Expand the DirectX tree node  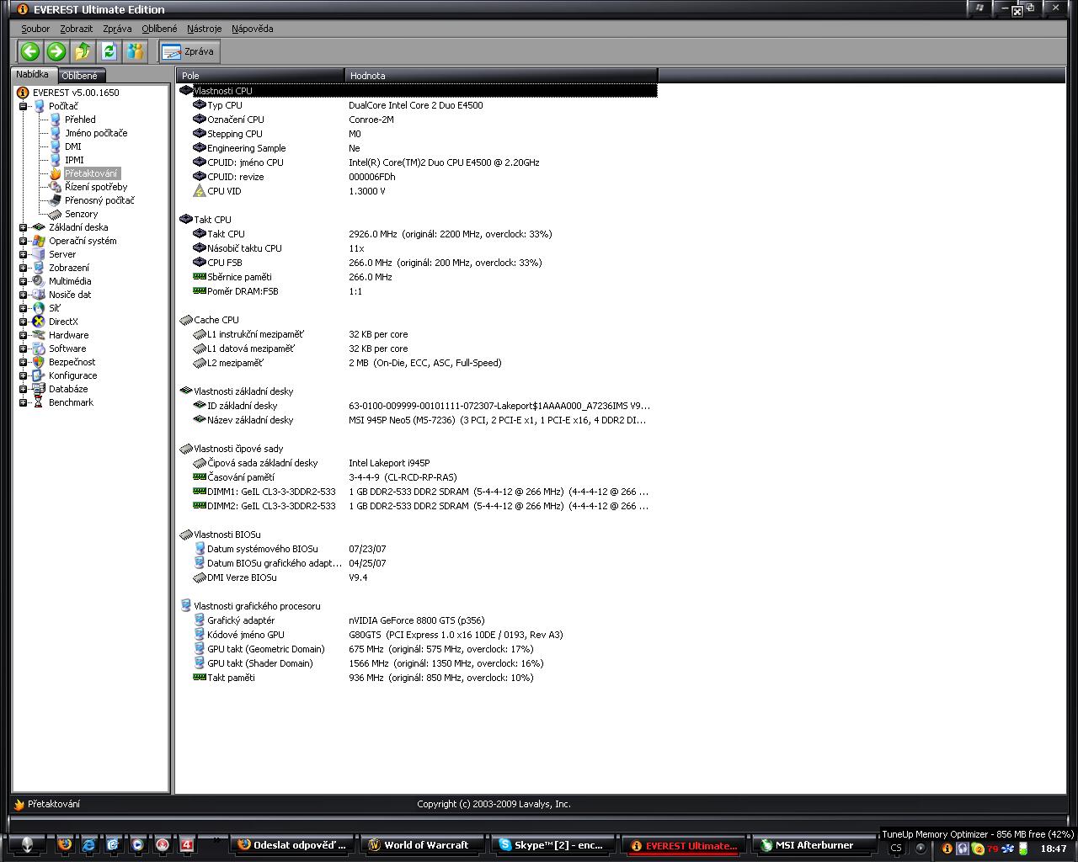point(23,322)
